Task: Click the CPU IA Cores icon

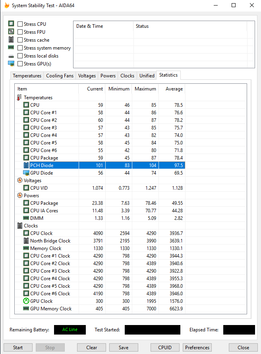Action: [26, 210]
